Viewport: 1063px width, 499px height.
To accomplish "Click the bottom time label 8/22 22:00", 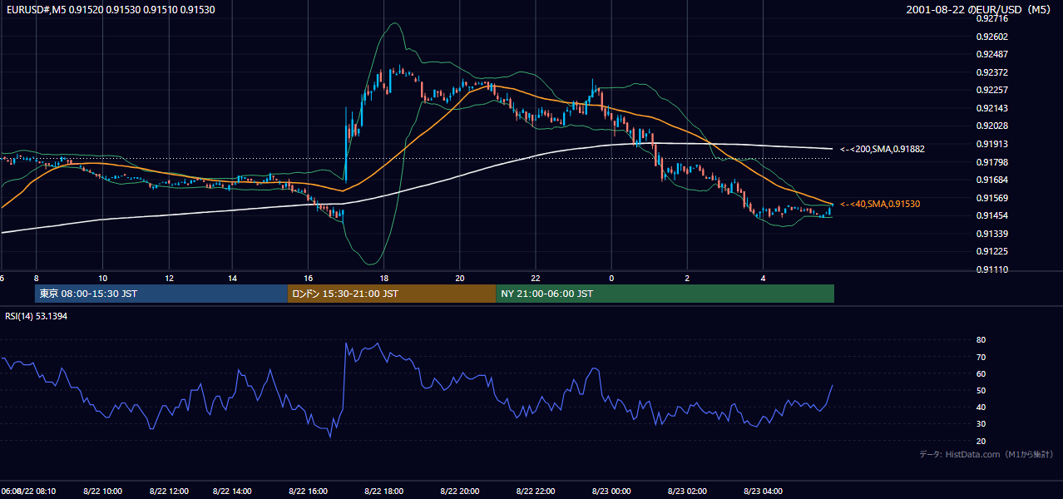I will (535, 492).
